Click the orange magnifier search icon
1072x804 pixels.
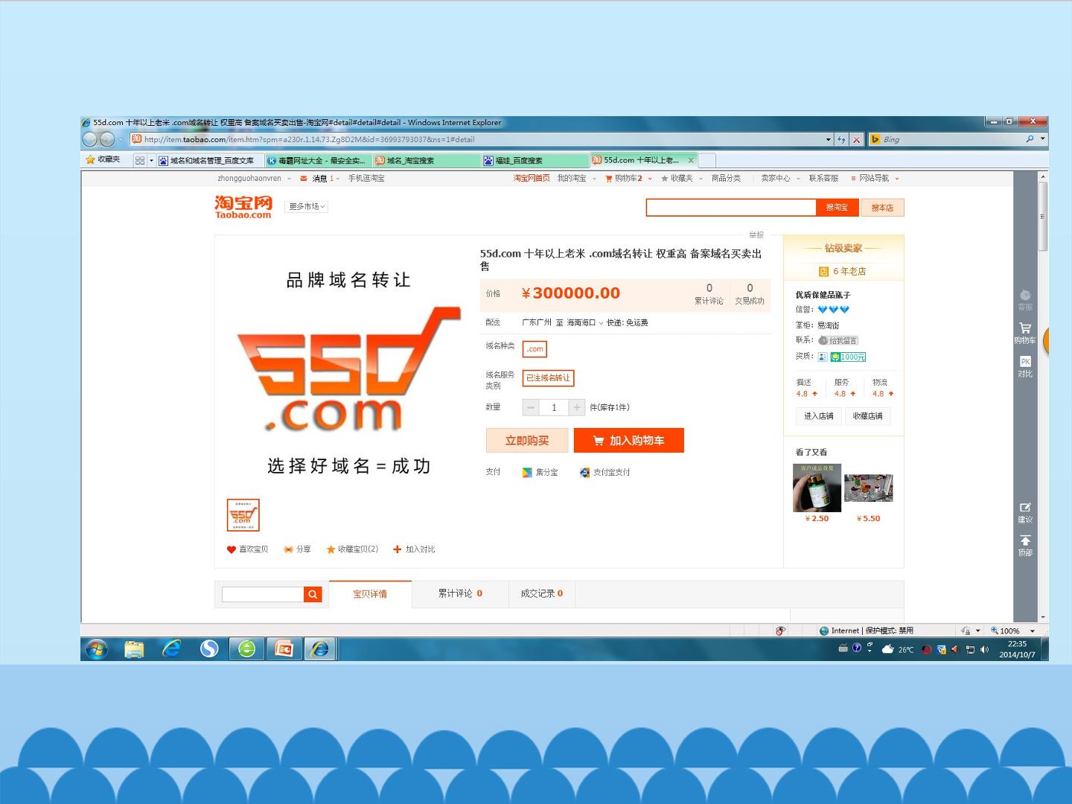[x=313, y=594]
